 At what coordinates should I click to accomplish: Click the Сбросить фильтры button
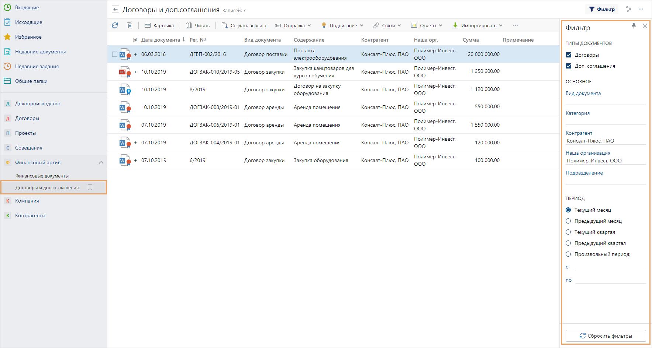[x=606, y=336]
